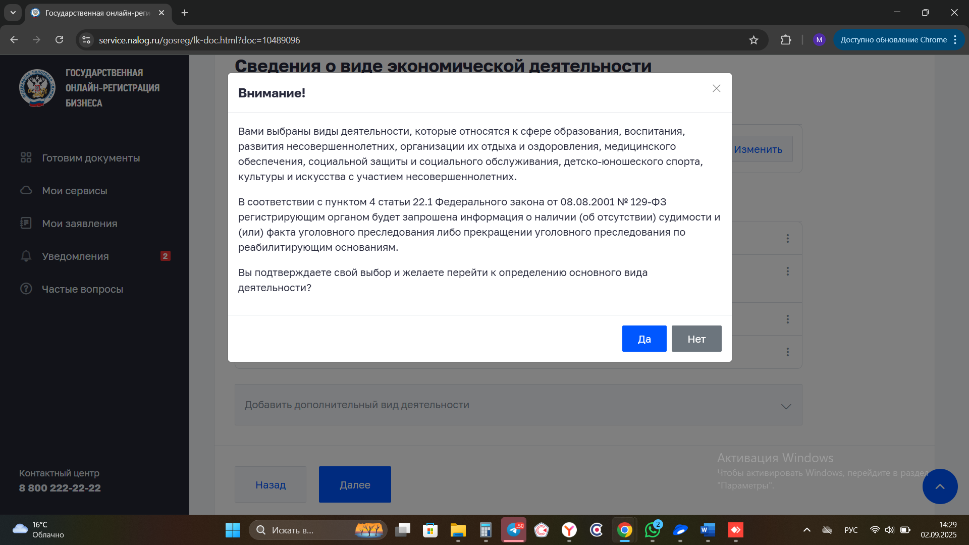Decline by clicking the Нет button
This screenshot has width=969, height=545.
pyautogui.click(x=696, y=339)
